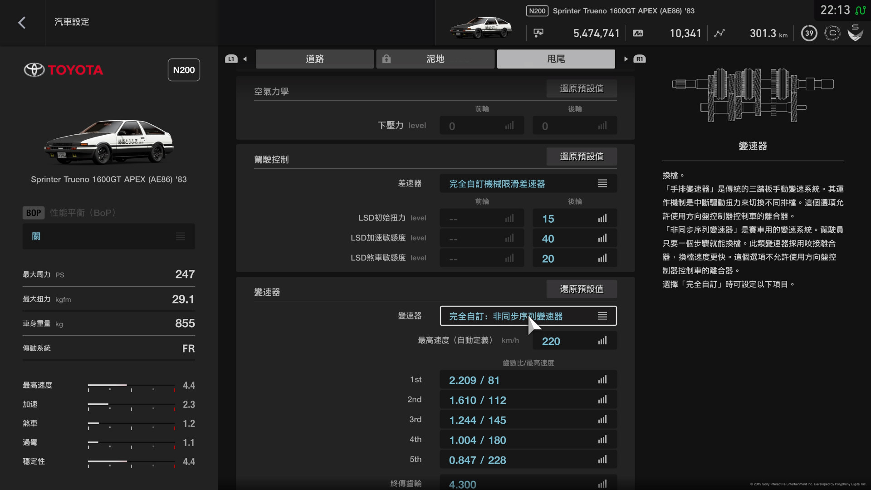Open the BoP 關 dropdown
871x490 pixels.
click(x=109, y=236)
